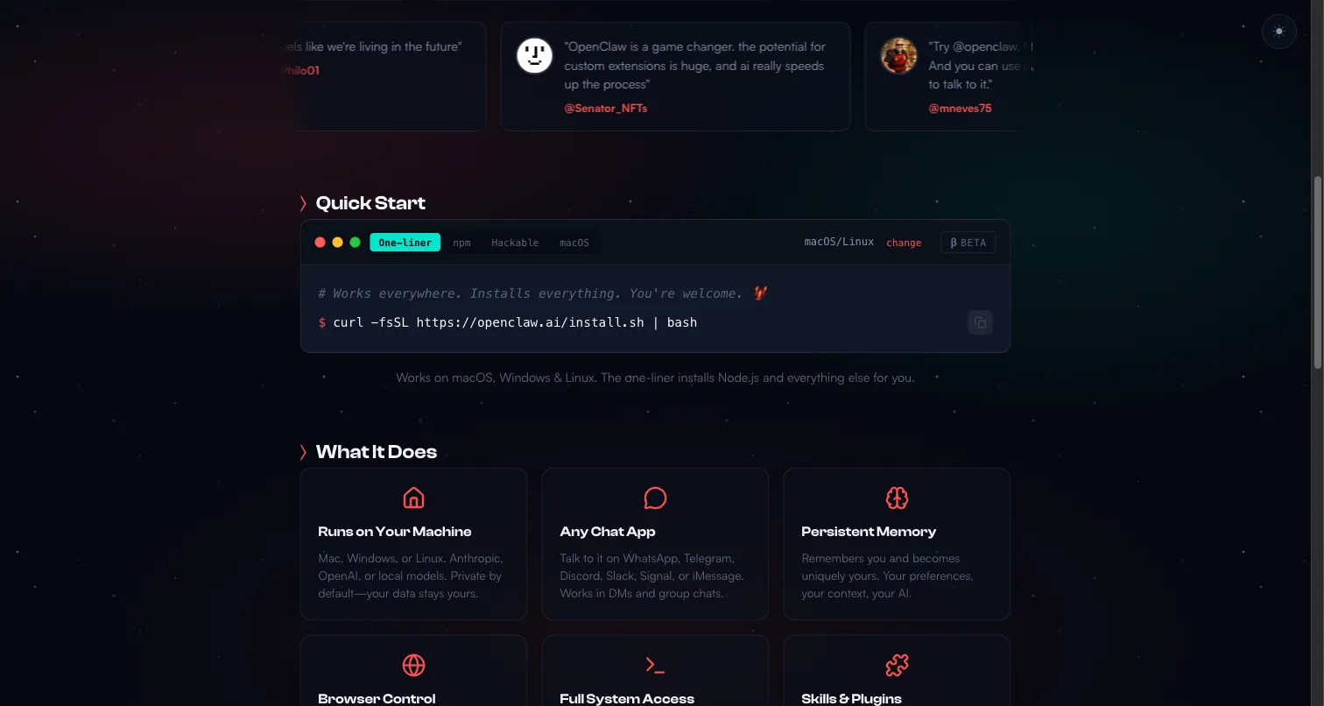Viewport: 1324px width, 706px height.
Task: Select the chat bubble icon for Any Chat App
Action: click(655, 497)
